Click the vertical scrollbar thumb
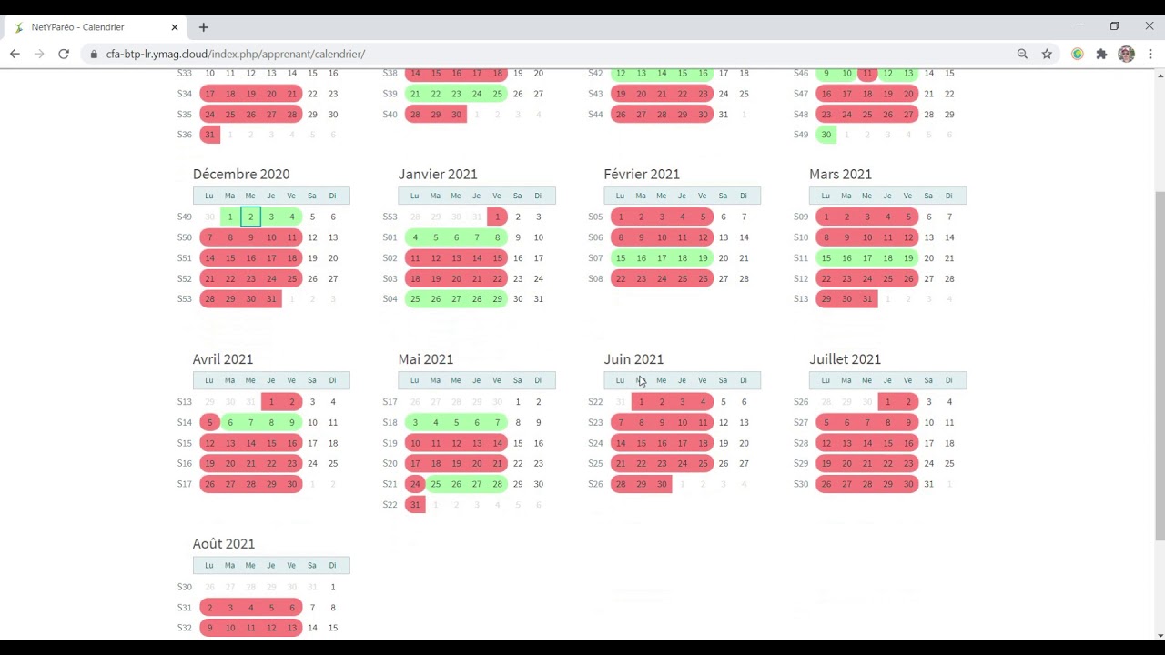 (x=1160, y=364)
